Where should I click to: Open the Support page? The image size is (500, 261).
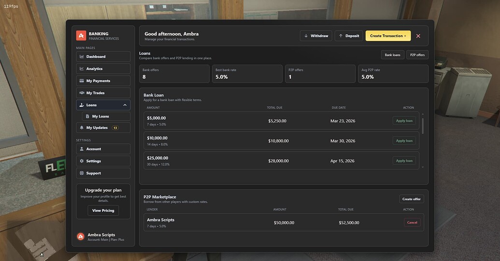pyautogui.click(x=103, y=173)
